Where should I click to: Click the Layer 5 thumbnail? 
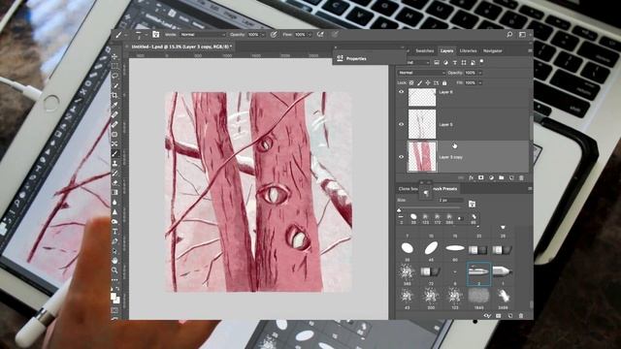coord(422,124)
